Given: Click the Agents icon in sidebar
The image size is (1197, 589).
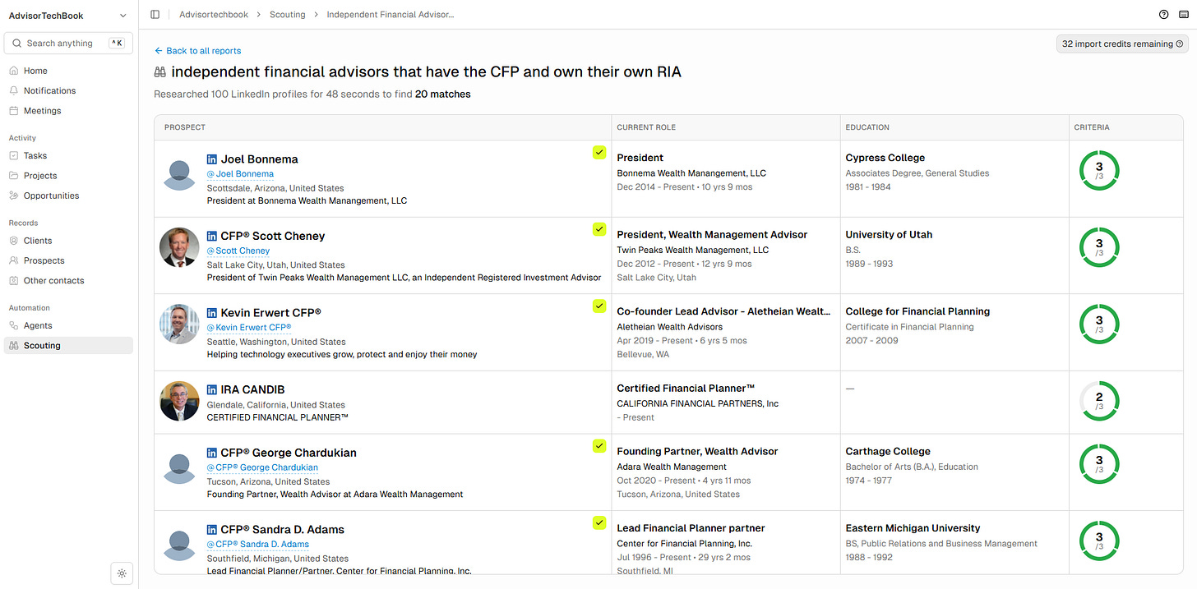Looking at the screenshot, I should [x=14, y=325].
